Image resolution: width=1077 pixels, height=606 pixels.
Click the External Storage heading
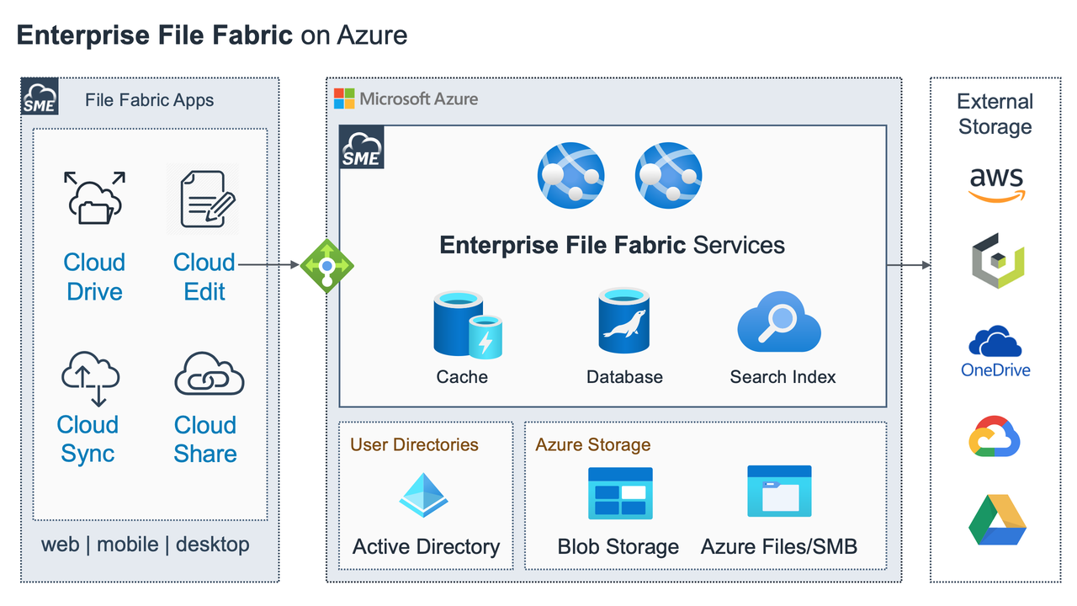(x=995, y=114)
